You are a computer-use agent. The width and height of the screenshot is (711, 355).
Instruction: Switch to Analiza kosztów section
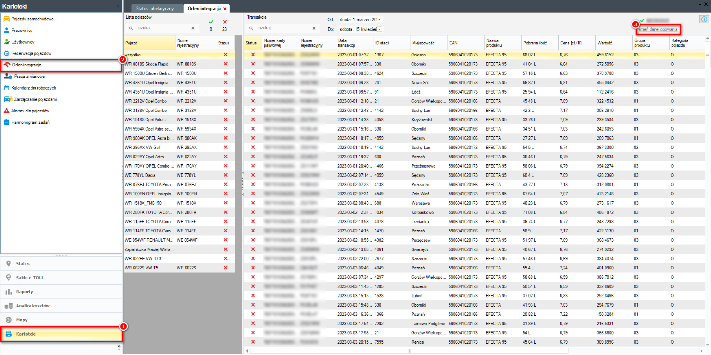pyautogui.click(x=61, y=306)
